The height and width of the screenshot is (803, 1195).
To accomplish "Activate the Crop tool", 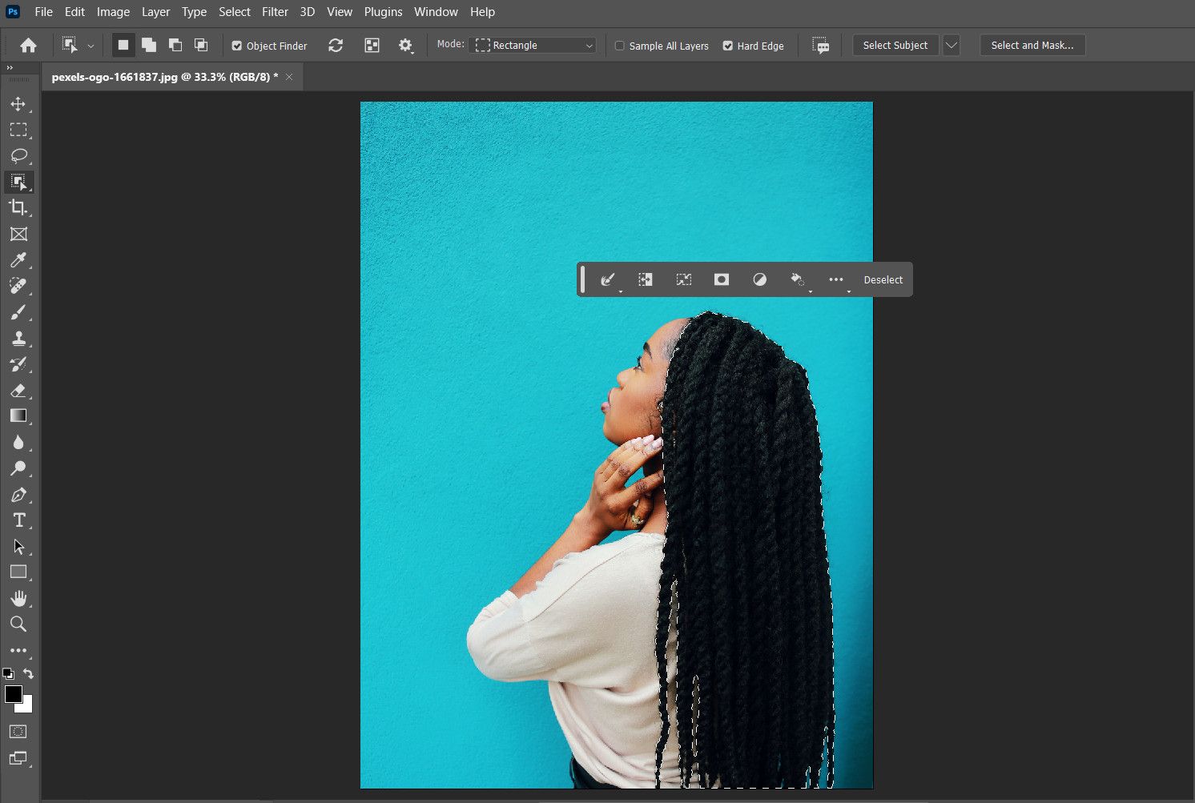I will tap(19, 207).
